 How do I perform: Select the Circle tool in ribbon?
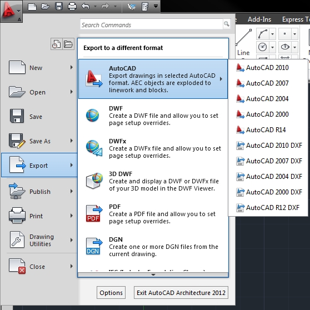click(263, 47)
